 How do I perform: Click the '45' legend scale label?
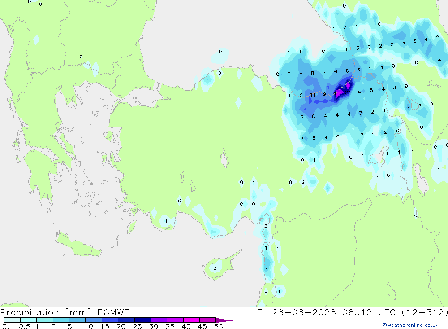tap(202, 326)
